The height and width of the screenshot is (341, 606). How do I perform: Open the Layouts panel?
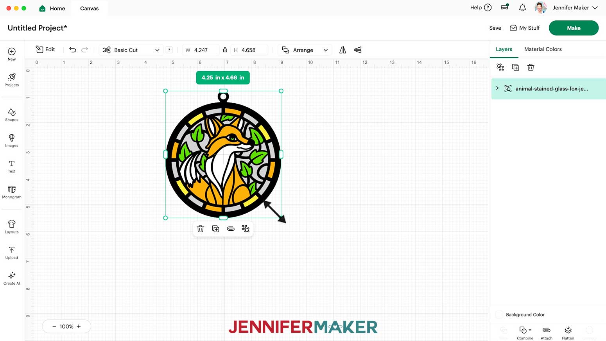tap(12, 227)
